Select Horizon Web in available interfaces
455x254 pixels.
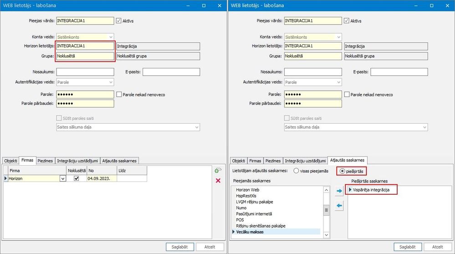(247, 190)
